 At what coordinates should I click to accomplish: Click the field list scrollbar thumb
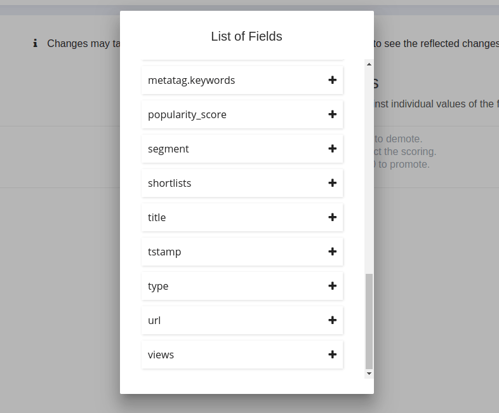[x=369, y=321]
